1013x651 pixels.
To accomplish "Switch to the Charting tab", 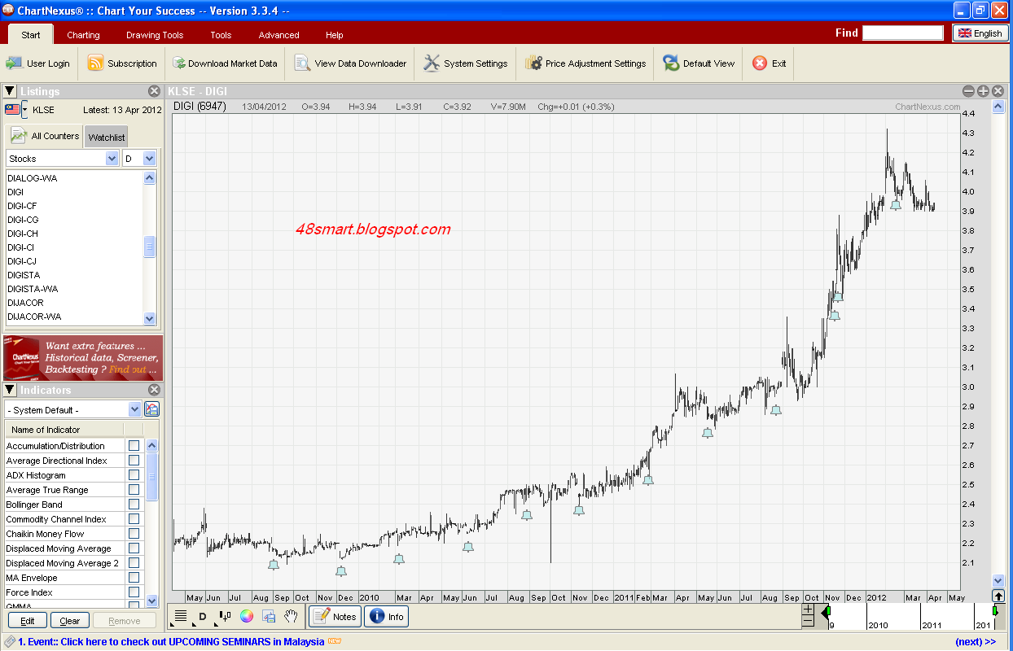I will click(83, 35).
